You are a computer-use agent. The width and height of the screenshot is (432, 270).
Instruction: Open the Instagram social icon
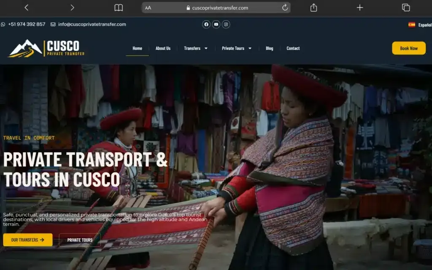[226, 24]
